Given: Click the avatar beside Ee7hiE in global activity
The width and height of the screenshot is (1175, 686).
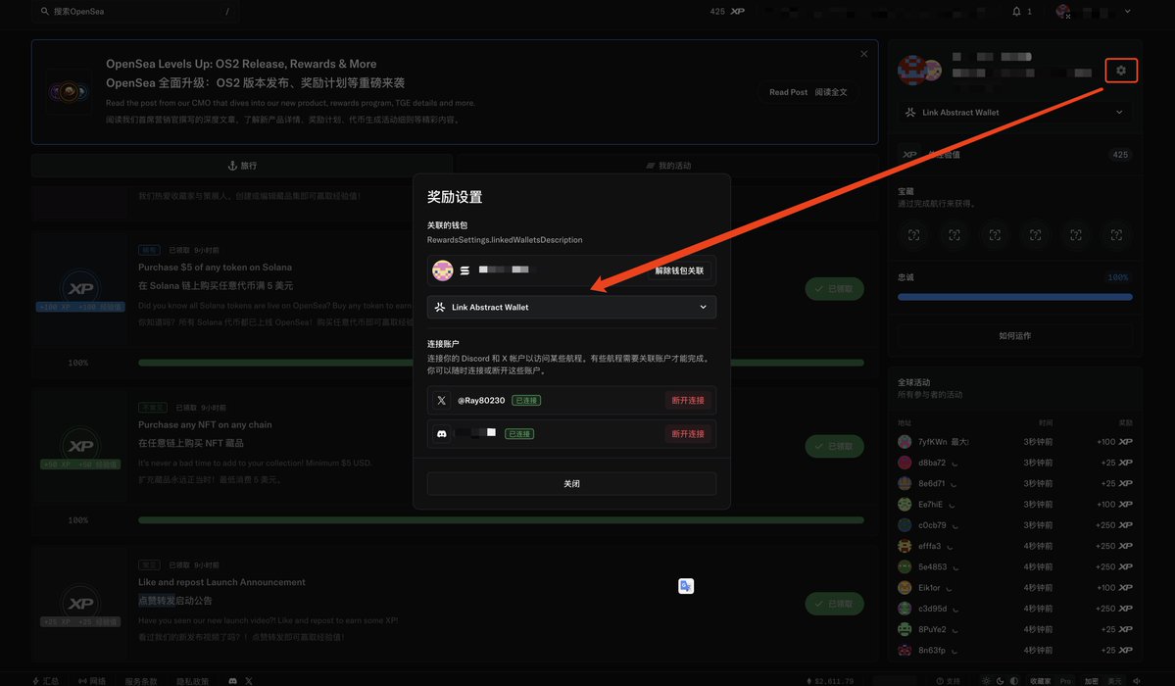Looking at the screenshot, I should point(905,505).
